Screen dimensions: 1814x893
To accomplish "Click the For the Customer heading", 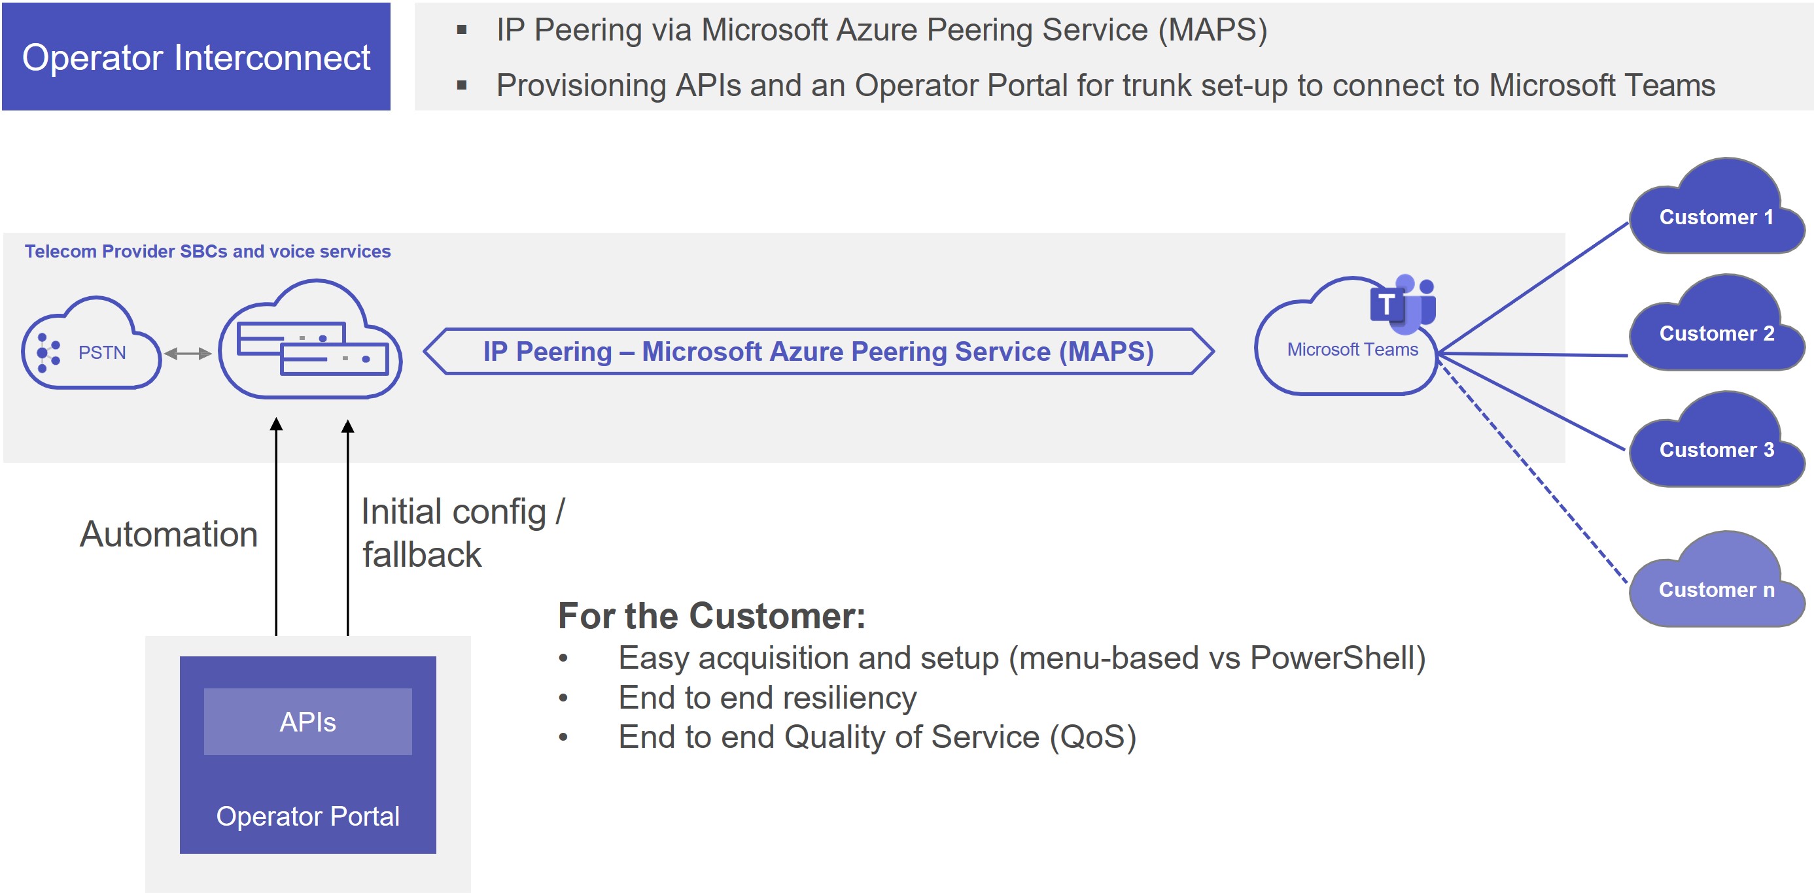I will [x=712, y=616].
